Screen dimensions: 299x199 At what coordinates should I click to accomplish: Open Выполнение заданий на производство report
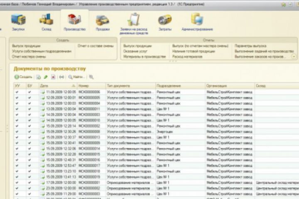click(264, 51)
